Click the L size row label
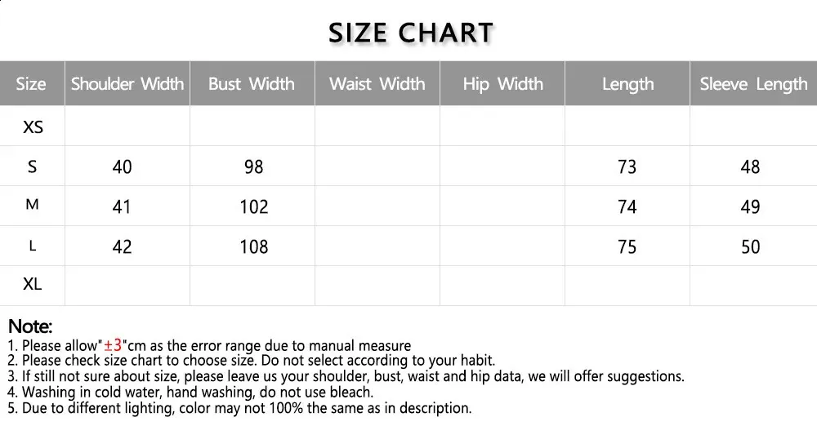The image size is (817, 426). point(33,246)
